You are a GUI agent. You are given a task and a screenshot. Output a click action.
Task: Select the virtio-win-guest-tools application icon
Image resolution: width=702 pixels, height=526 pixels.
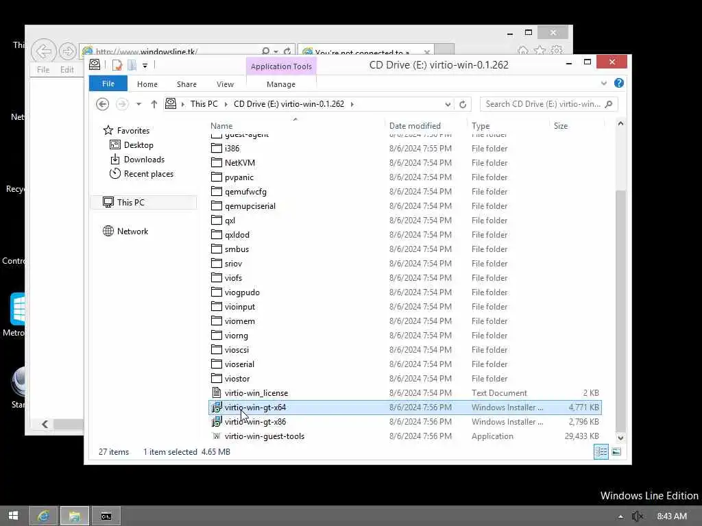pyautogui.click(x=216, y=436)
